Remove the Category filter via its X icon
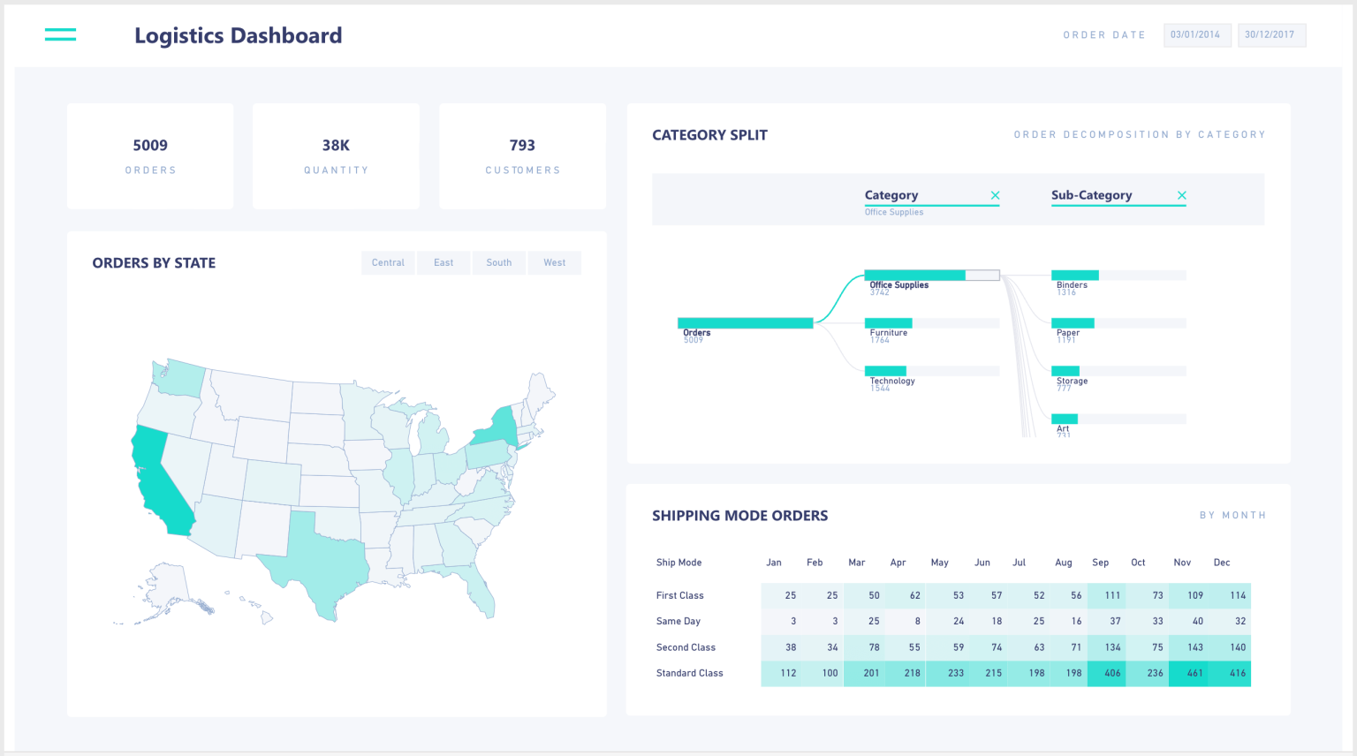Screen dimensions: 1357x756 (995, 195)
